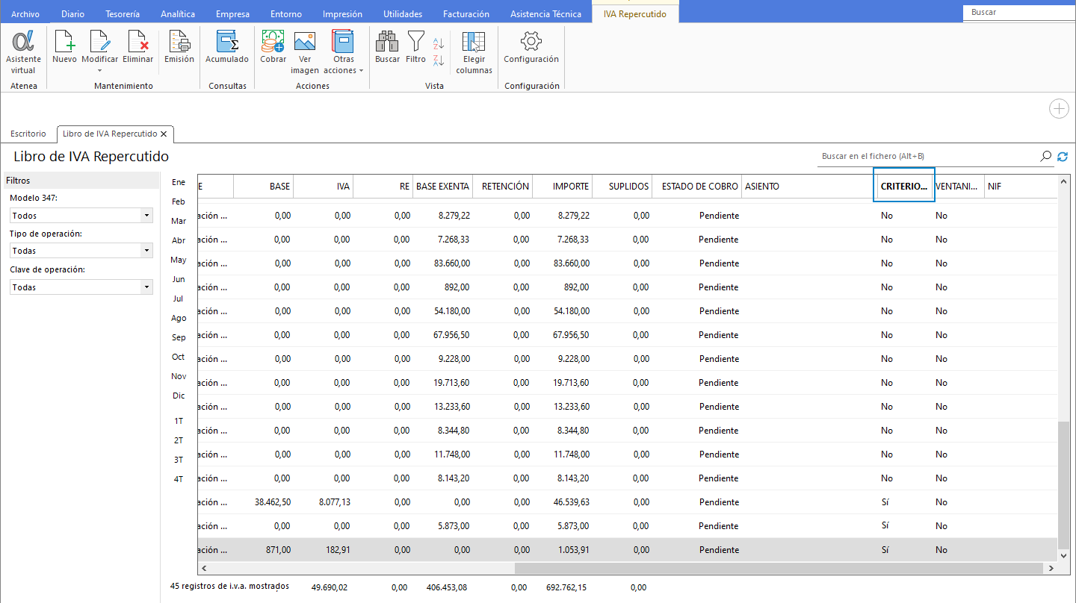Click the BASE EXENTA column header
Image resolution: width=1076 pixels, height=603 pixels.
[x=443, y=187]
